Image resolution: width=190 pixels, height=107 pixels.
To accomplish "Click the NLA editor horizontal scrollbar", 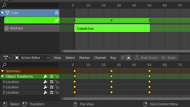I will coord(126,51).
